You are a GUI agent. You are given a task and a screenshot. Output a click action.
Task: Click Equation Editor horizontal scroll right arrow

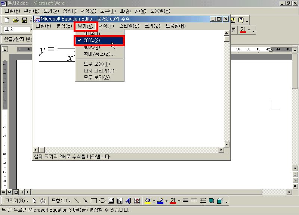point(221,150)
